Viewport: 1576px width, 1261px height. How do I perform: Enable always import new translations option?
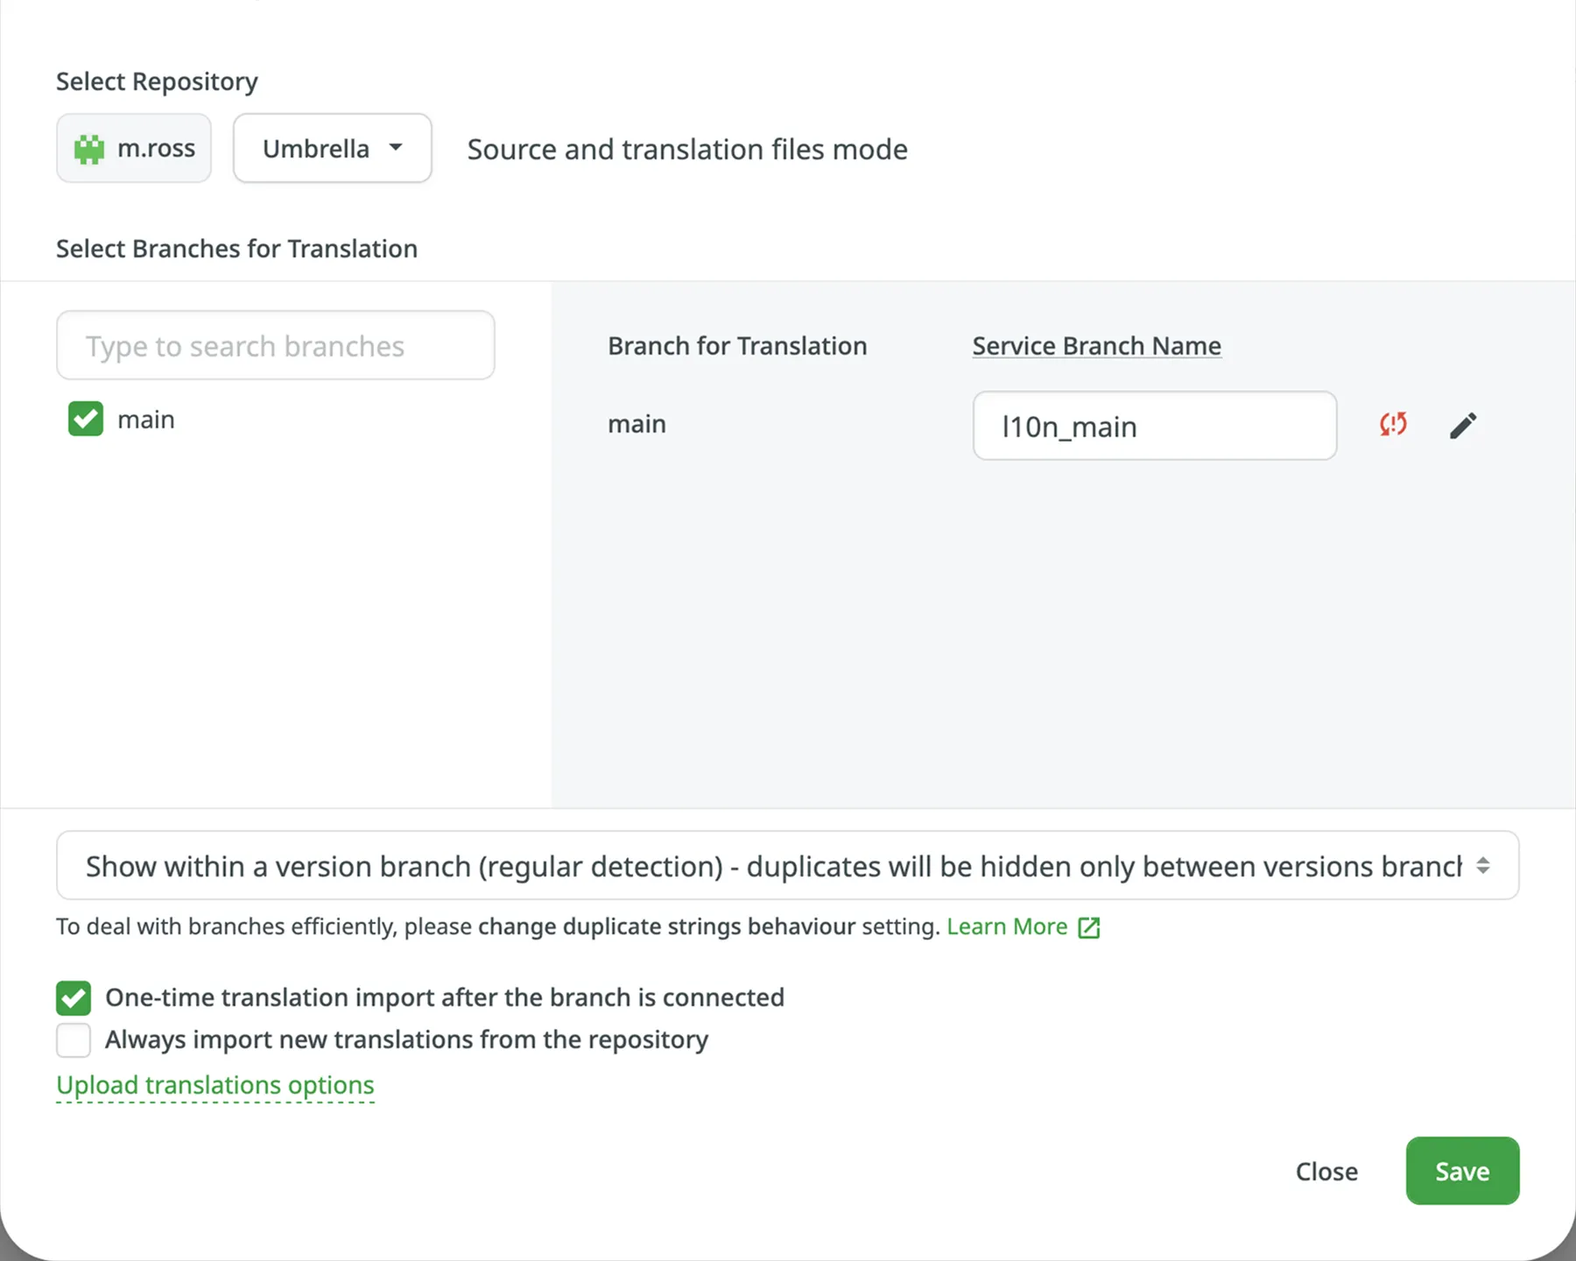tap(74, 1039)
